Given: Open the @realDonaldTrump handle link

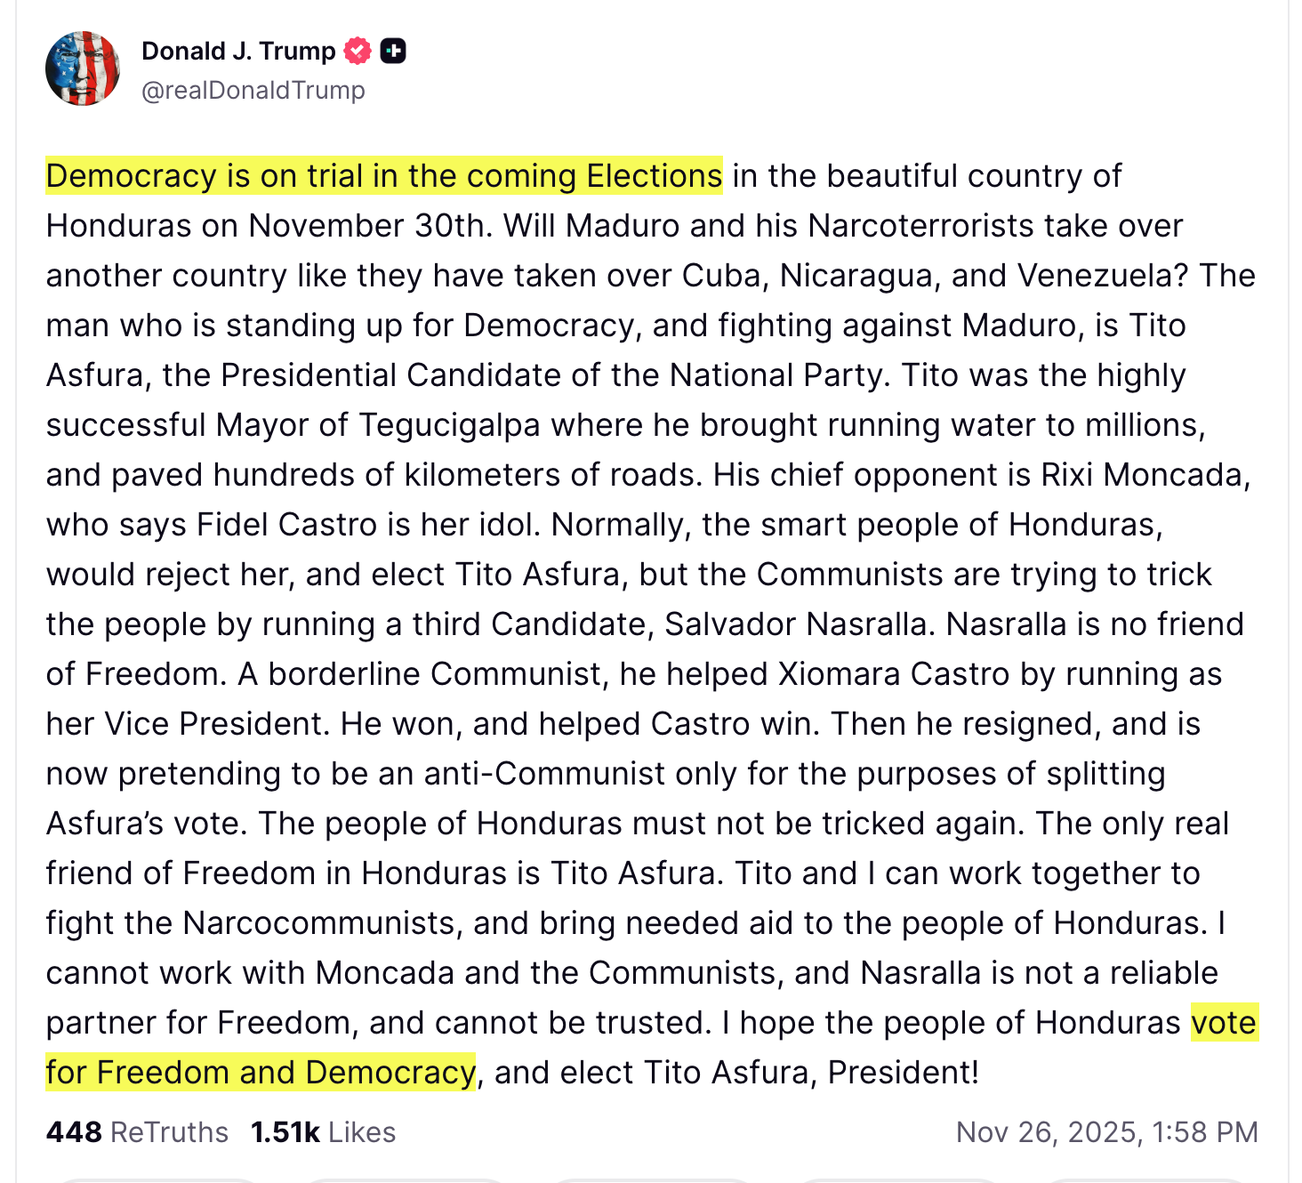Looking at the screenshot, I should (x=253, y=91).
